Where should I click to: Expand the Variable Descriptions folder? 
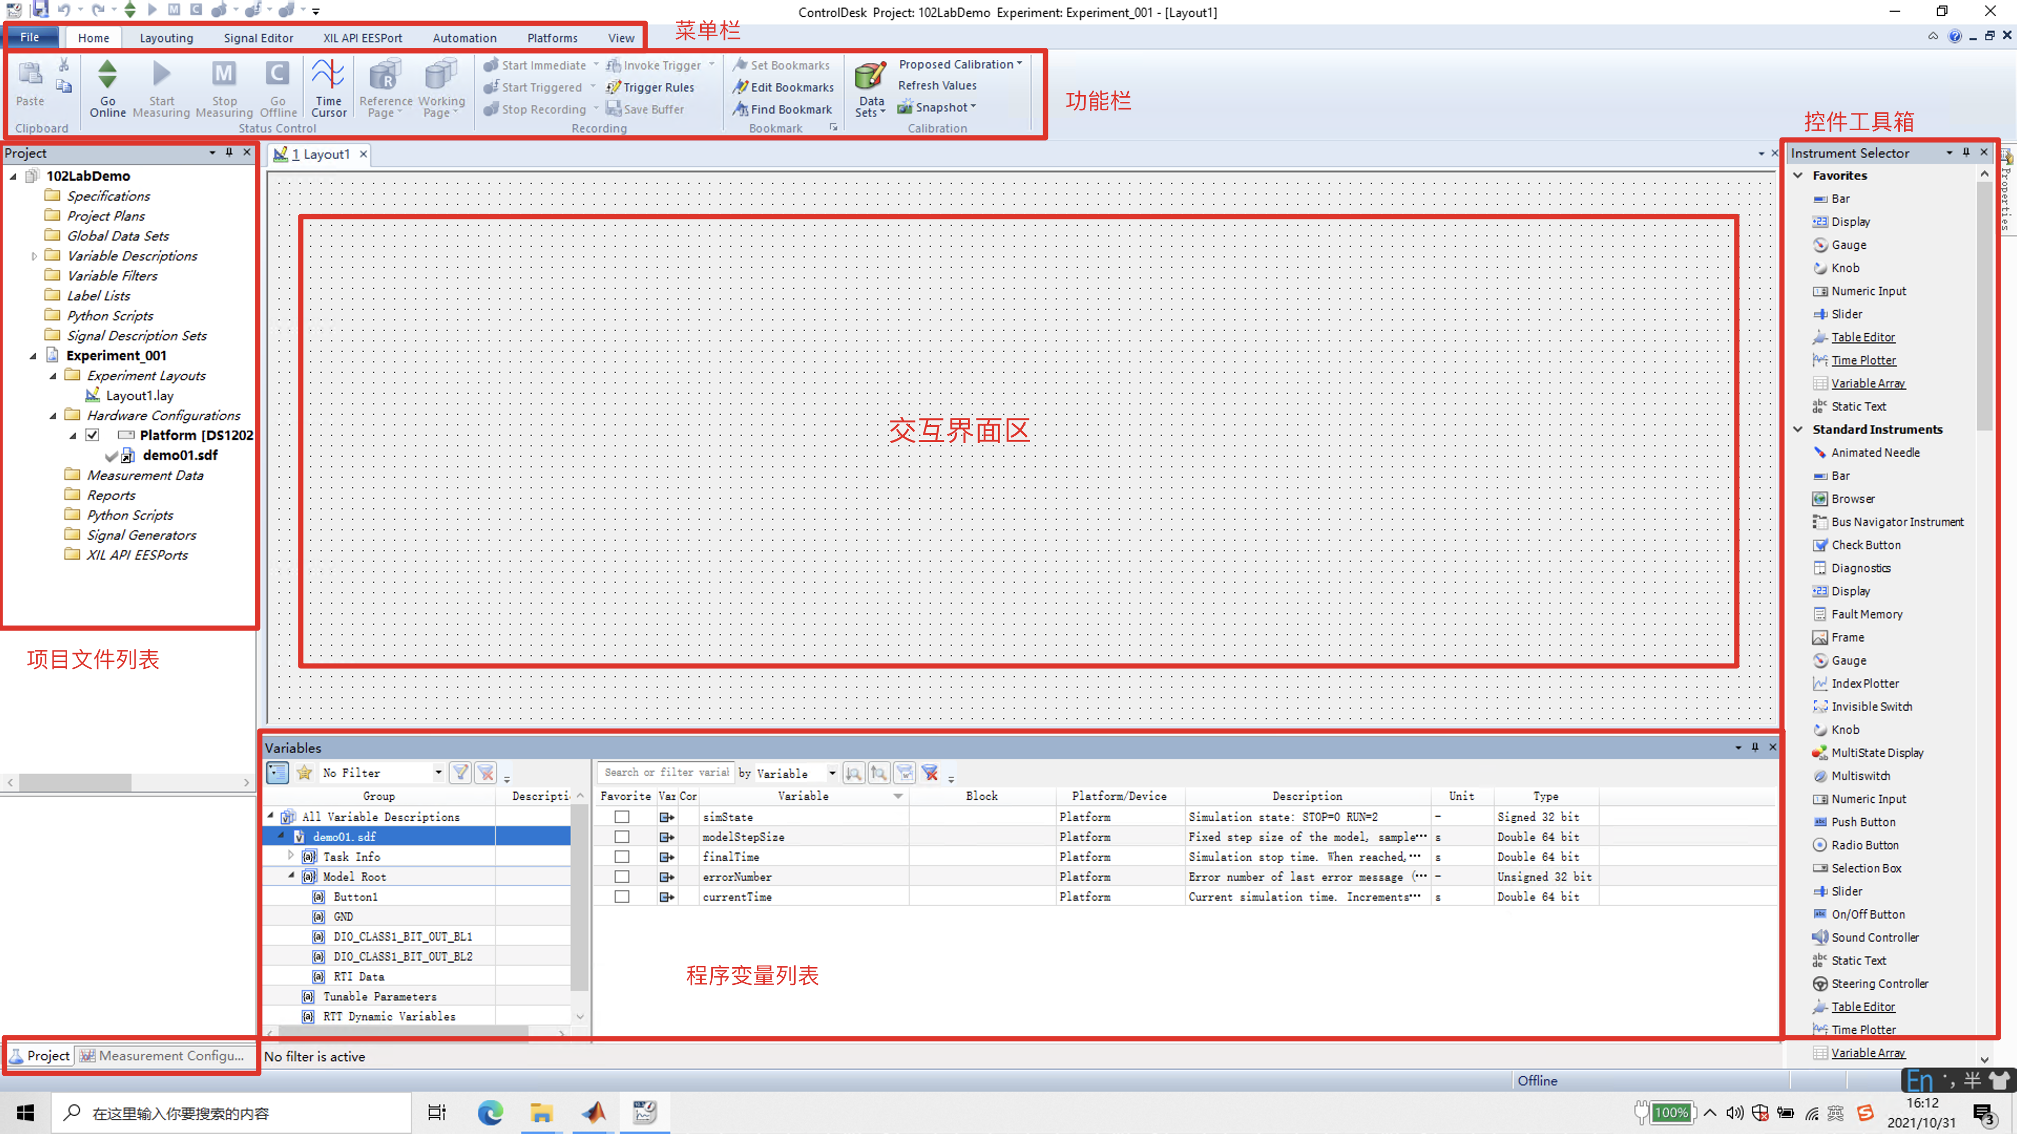click(x=34, y=256)
